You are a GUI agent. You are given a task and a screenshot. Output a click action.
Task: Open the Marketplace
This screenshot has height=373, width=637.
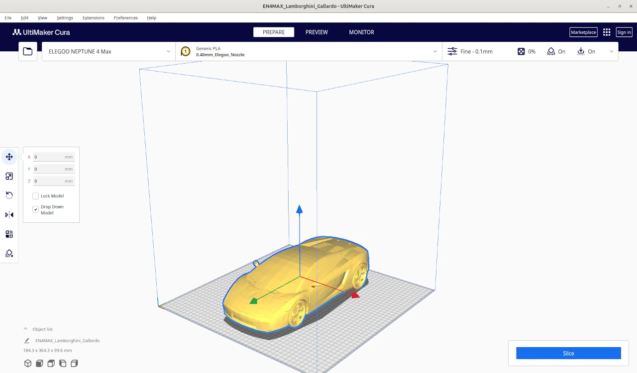583,32
